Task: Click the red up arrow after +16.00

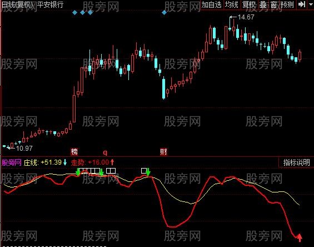Action: pyautogui.click(x=112, y=162)
